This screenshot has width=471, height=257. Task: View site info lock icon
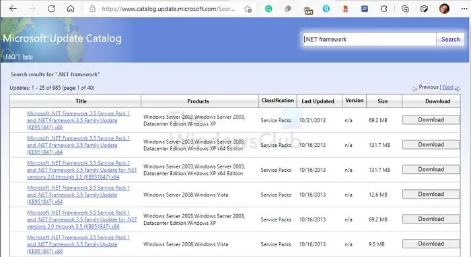tap(93, 9)
